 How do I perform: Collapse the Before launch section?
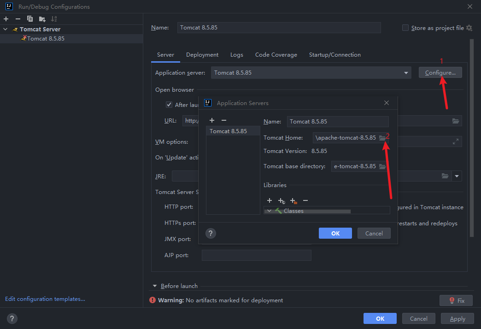tap(155, 286)
